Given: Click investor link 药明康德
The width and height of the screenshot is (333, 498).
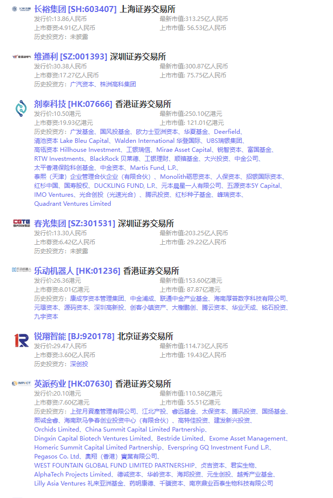Looking at the screenshot, I should tap(141, 484).
